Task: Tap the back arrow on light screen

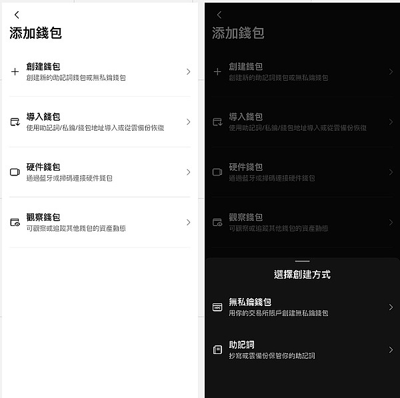Action: pos(17,15)
